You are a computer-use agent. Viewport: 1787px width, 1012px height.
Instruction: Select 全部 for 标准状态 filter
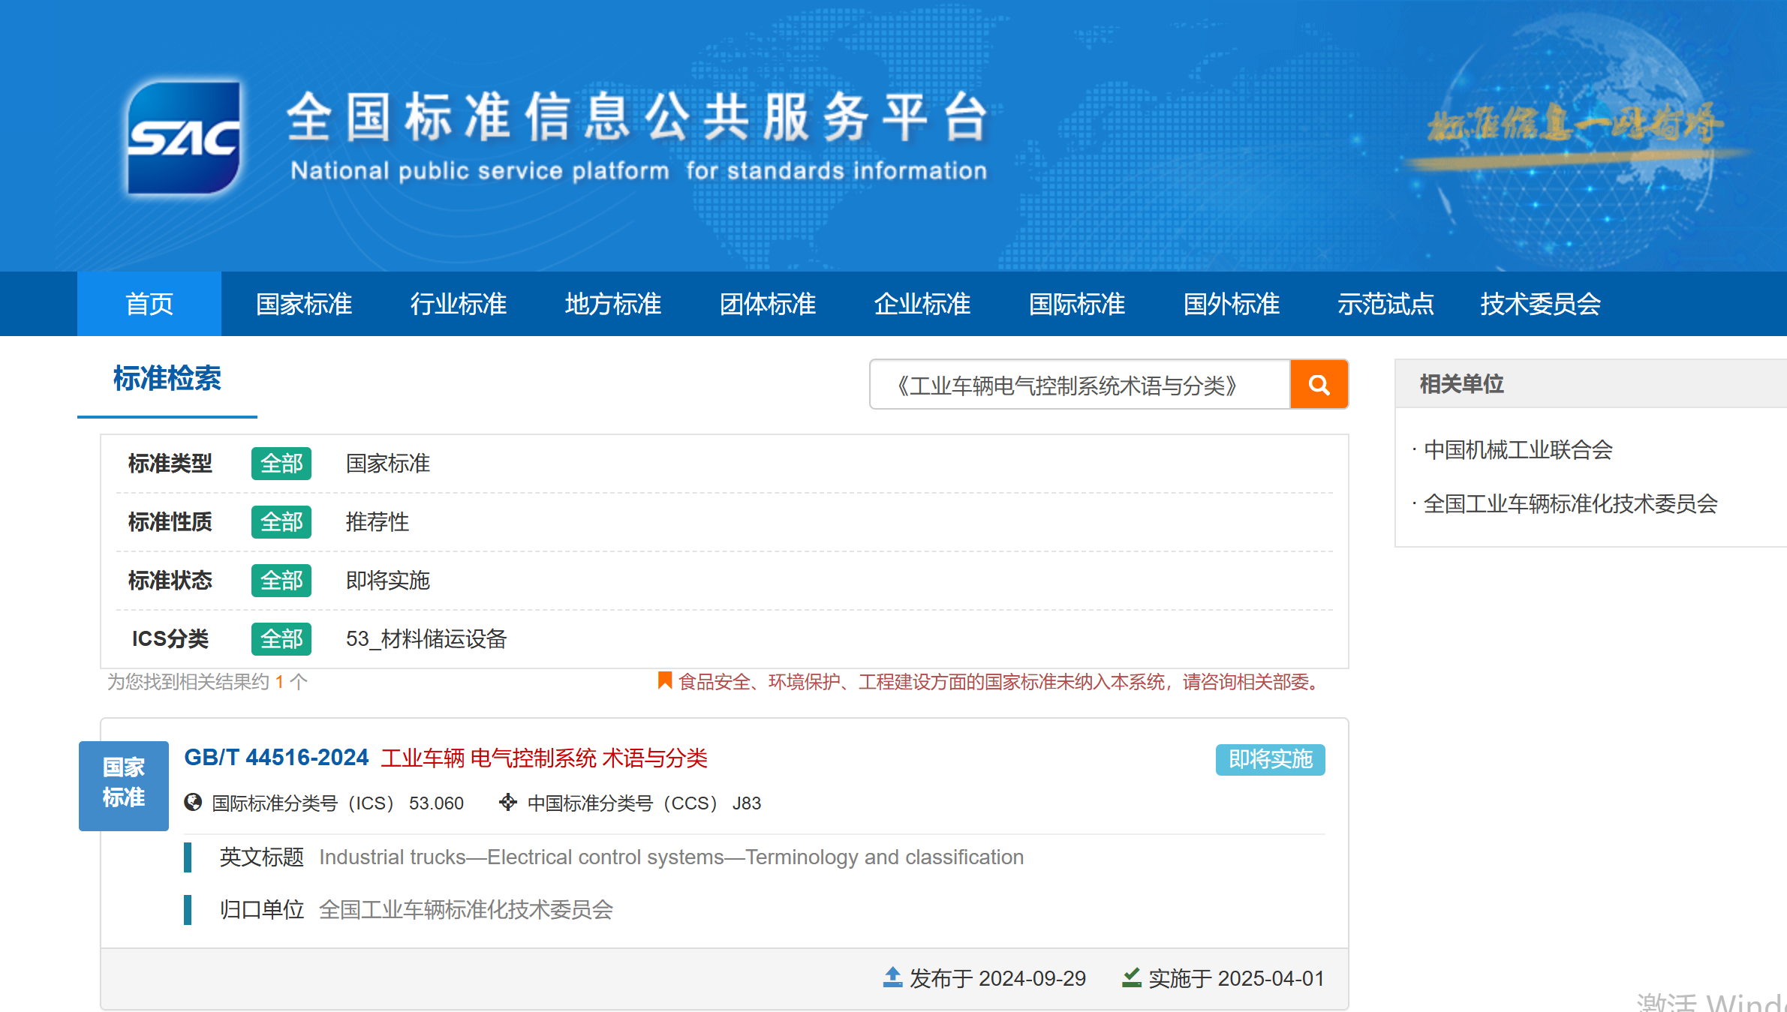tap(281, 581)
